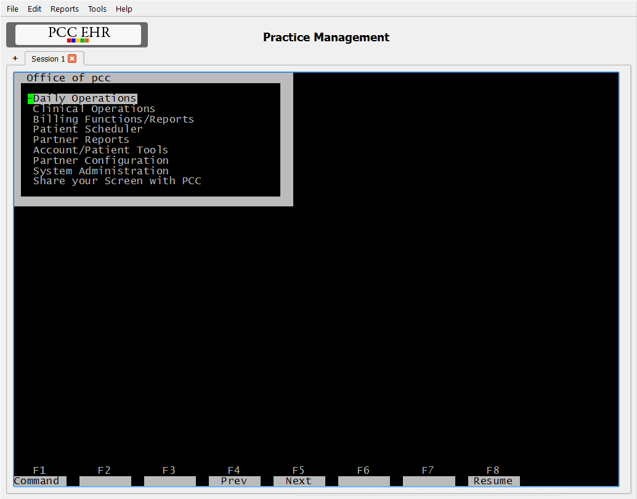637x499 pixels.
Task: Click the Office of pcc title
Action: pos(68,78)
